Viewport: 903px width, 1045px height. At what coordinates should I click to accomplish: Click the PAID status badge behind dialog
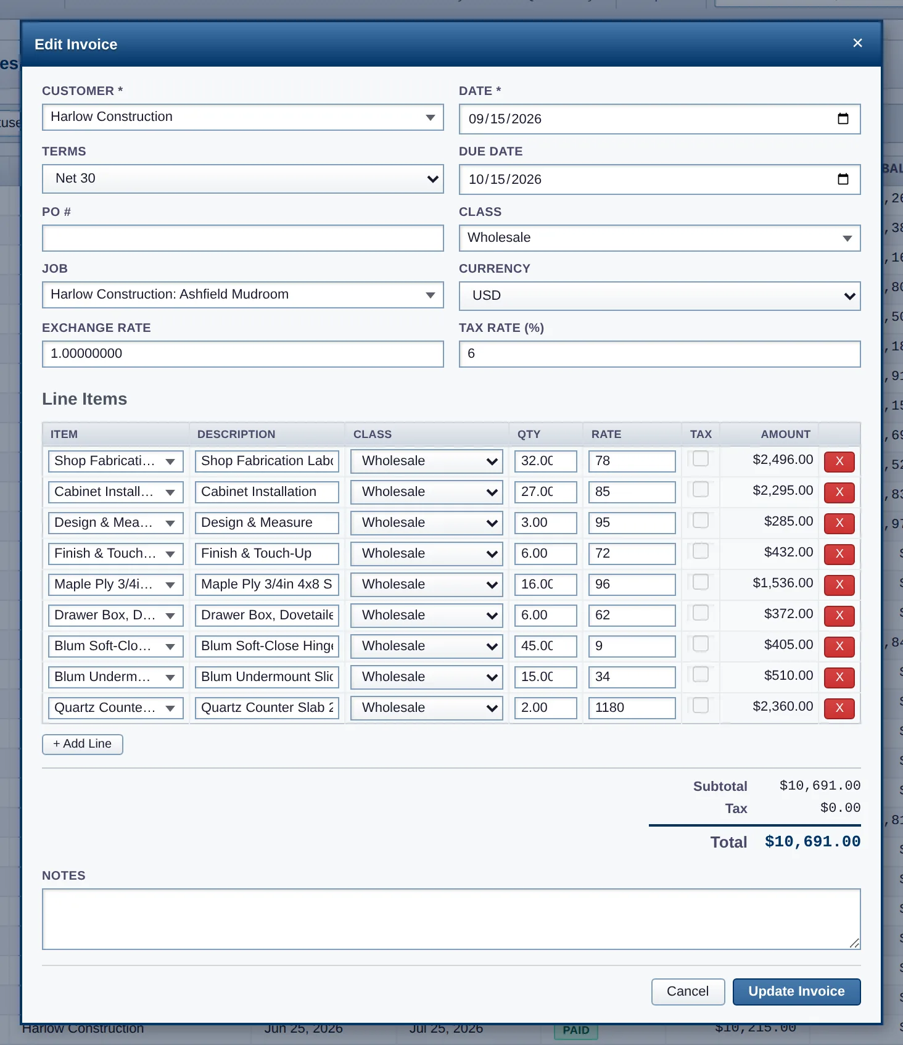(576, 1030)
